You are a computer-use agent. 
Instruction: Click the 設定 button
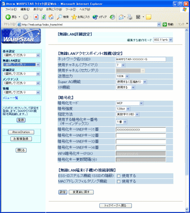(63, 192)
